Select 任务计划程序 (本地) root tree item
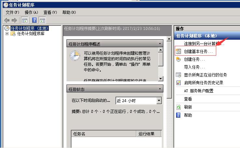 coord(29,28)
